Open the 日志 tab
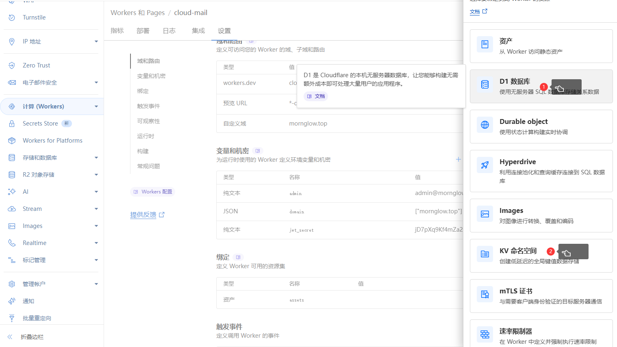Image resolution: width=617 pixels, height=347 pixels. 169,31
